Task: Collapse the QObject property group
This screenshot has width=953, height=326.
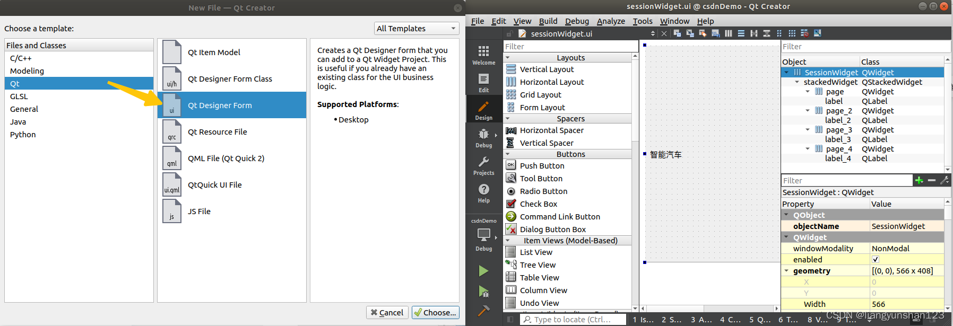Action: click(786, 215)
